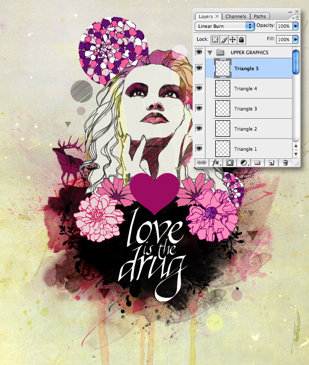The height and width of the screenshot is (365, 309).
Task: Open the Linear Burn blend mode dropdown
Action: point(224,26)
